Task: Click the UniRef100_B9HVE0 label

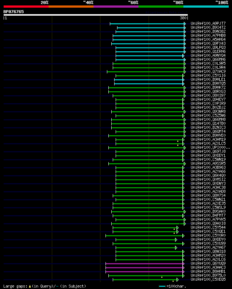Action: click(x=208, y=135)
